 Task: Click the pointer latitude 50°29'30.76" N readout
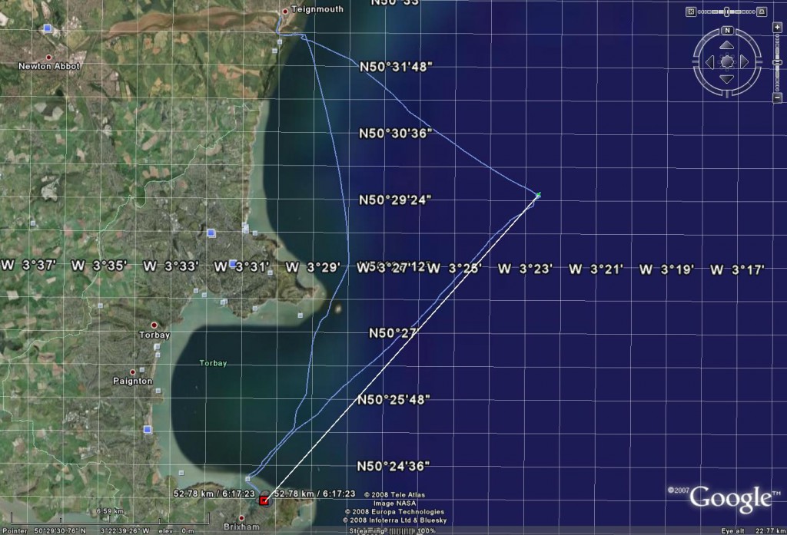[60, 530]
